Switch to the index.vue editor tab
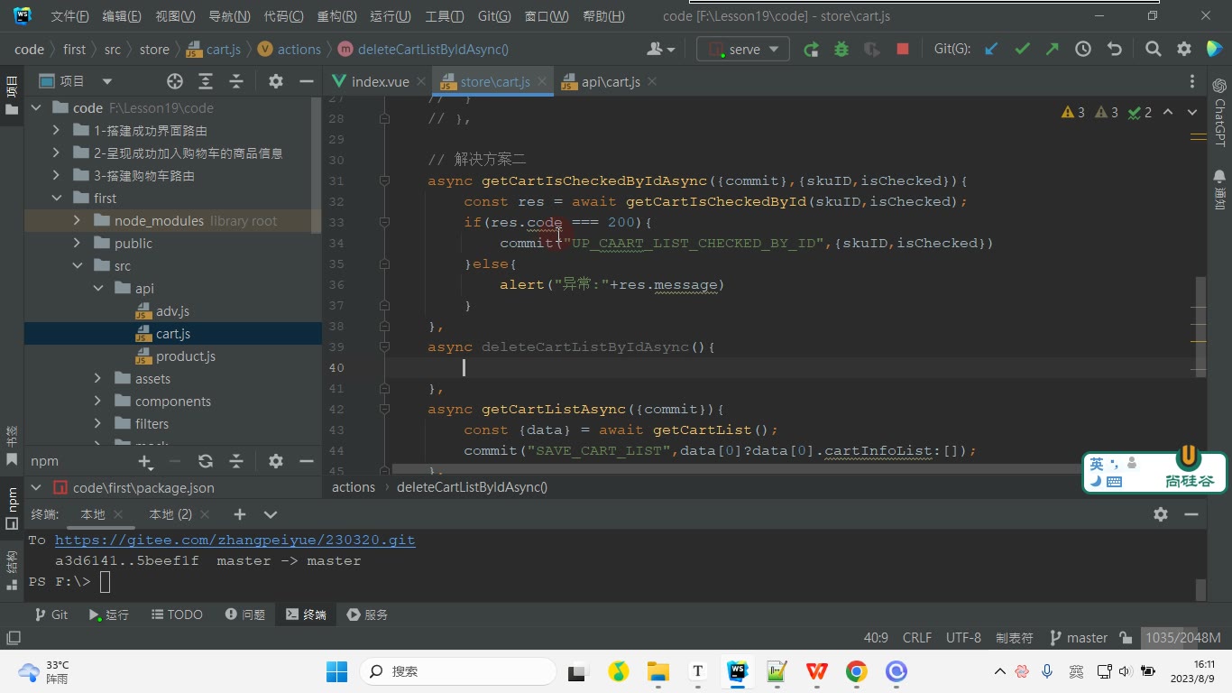 (x=379, y=82)
